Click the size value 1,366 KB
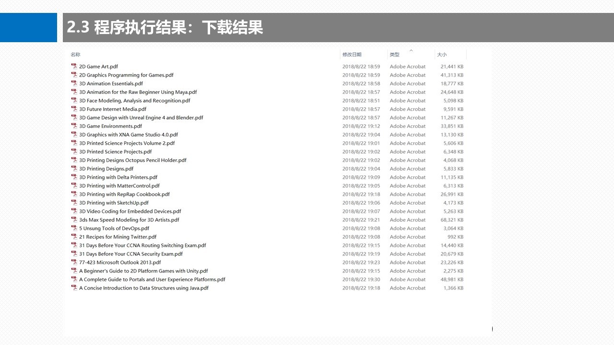This screenshot has height=345, width=614. [453, 288]
